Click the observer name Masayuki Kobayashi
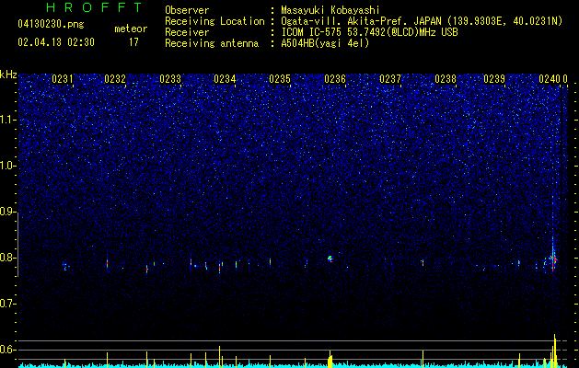This screenshot has width=579, height=368. tap(330, 10)
